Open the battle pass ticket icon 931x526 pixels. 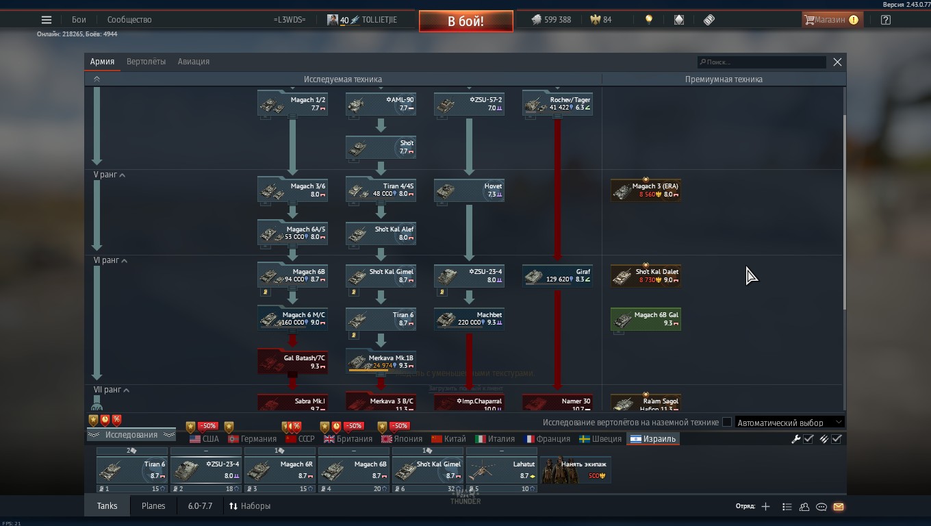point(709,20)
